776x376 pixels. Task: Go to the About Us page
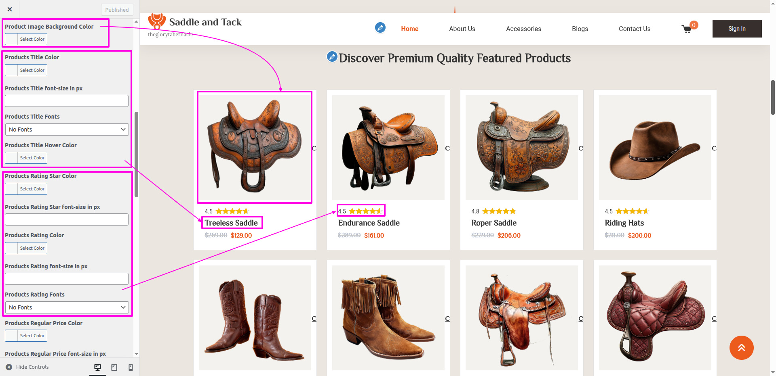(x=462, y=29)
